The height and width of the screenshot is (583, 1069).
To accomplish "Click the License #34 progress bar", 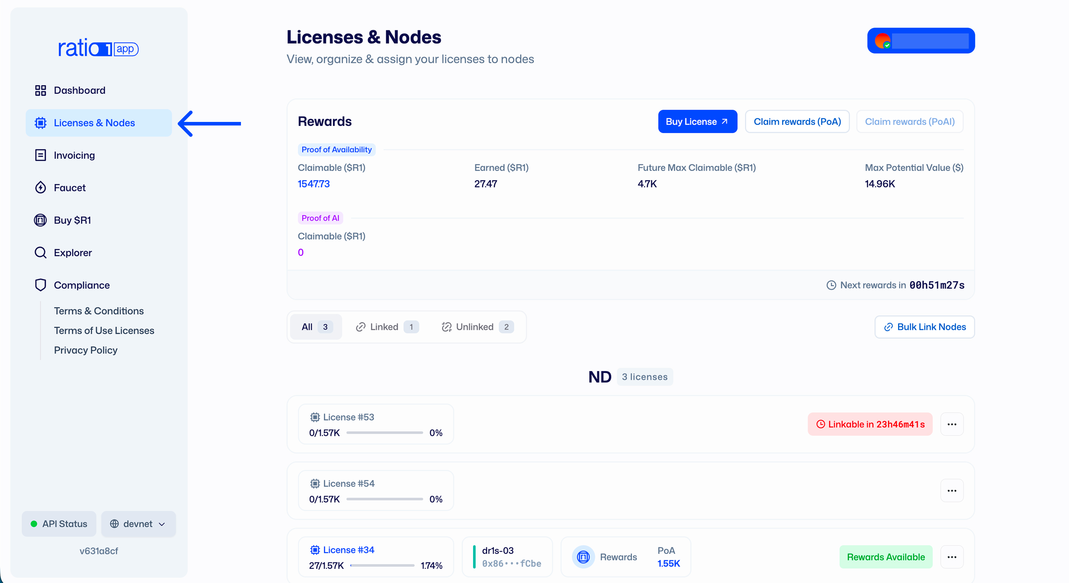I will tap(382, 566).
